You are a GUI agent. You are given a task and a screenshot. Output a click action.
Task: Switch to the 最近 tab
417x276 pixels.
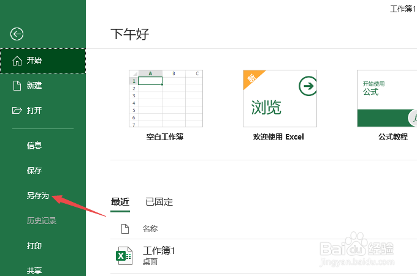(120, 202)
